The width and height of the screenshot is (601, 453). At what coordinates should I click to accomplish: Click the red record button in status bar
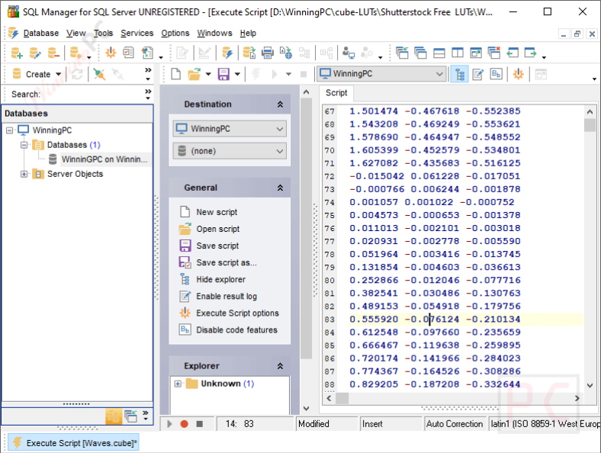point(185,424)
